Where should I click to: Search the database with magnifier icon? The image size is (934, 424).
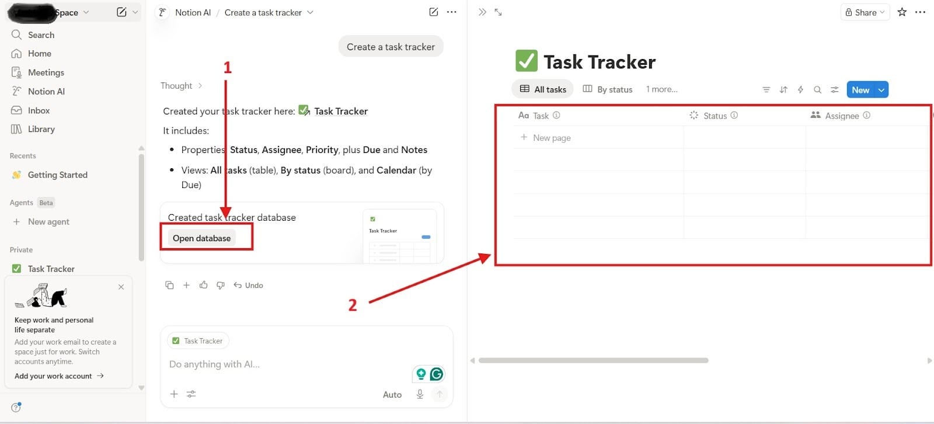(x=818, y=90)
